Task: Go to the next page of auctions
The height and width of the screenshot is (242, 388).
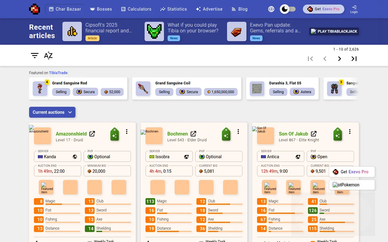Action: pos(339,59)
